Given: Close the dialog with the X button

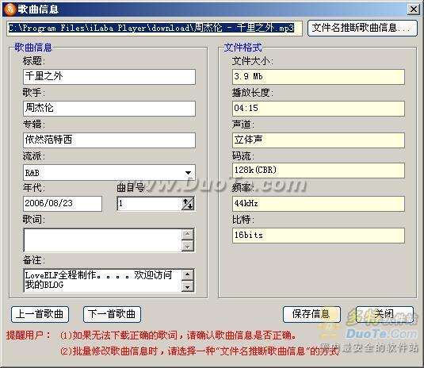Looking at the screenshot, I should click(x=413, y=10).
